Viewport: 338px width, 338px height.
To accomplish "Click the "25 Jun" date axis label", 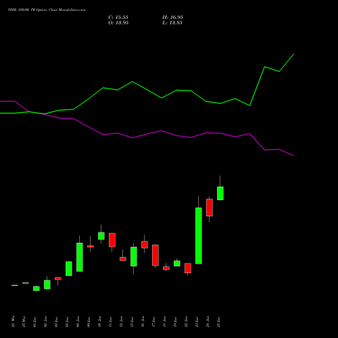I will [218, 322].
